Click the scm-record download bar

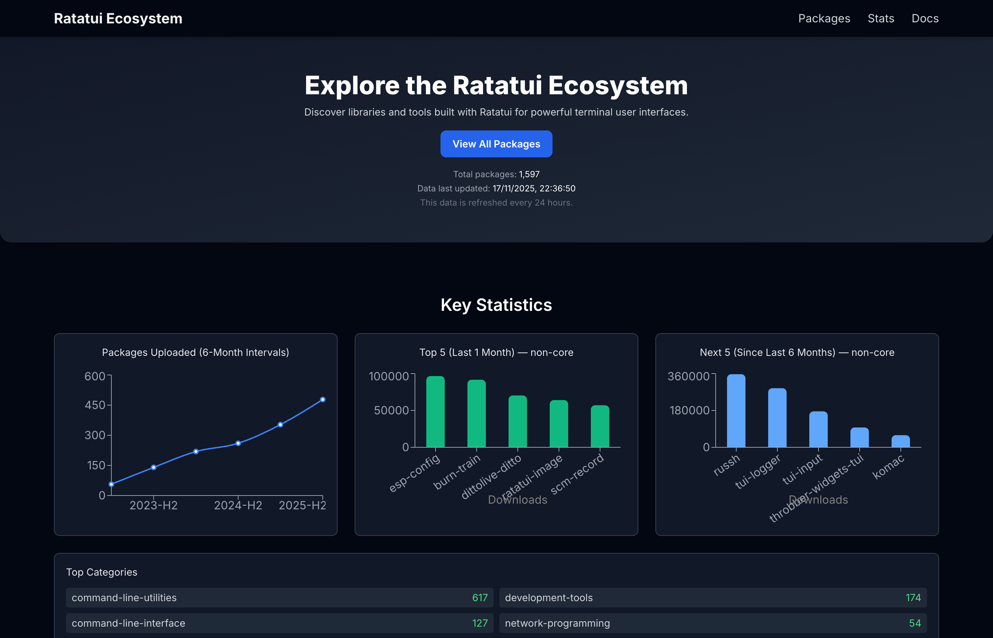600,426
